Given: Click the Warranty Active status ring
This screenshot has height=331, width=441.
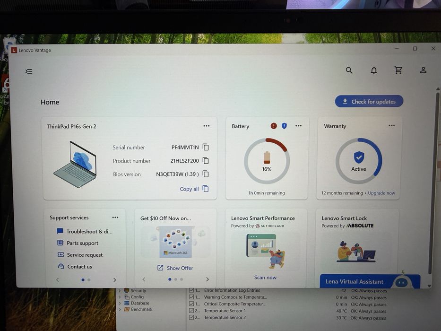Looking at the screenshot, I should (x=359, y=161).
